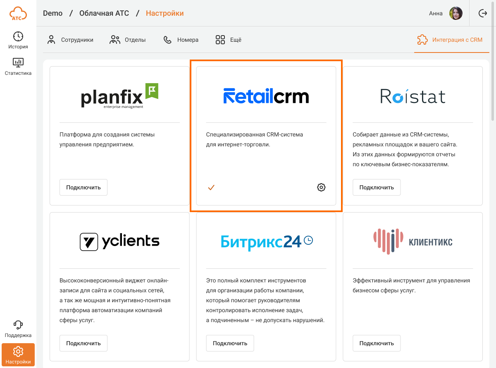Open RetailCRM integration settings gear
Screen dimensions: 496x368
321,187
